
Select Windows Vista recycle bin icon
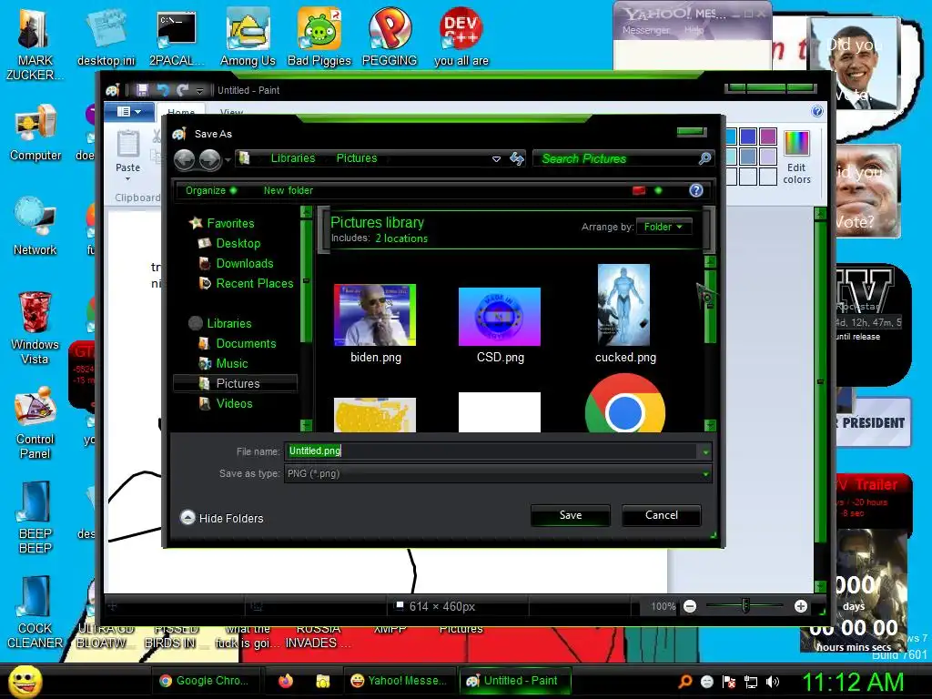tap(35, 328)
